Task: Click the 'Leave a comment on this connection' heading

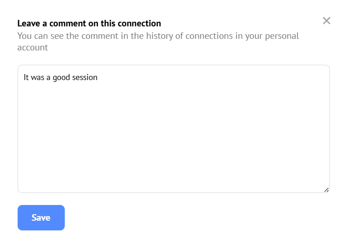Action: coord(89,24)
